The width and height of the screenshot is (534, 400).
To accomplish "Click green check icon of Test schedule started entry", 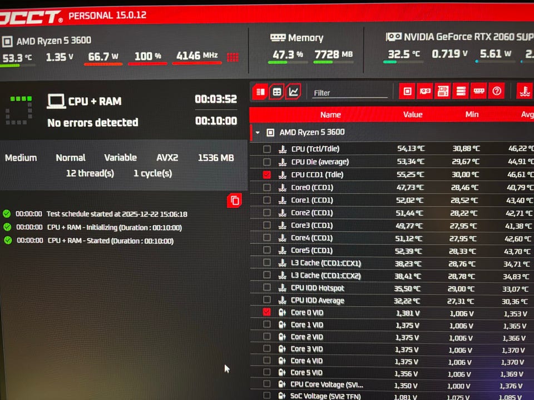I will [x=7, y=213].
